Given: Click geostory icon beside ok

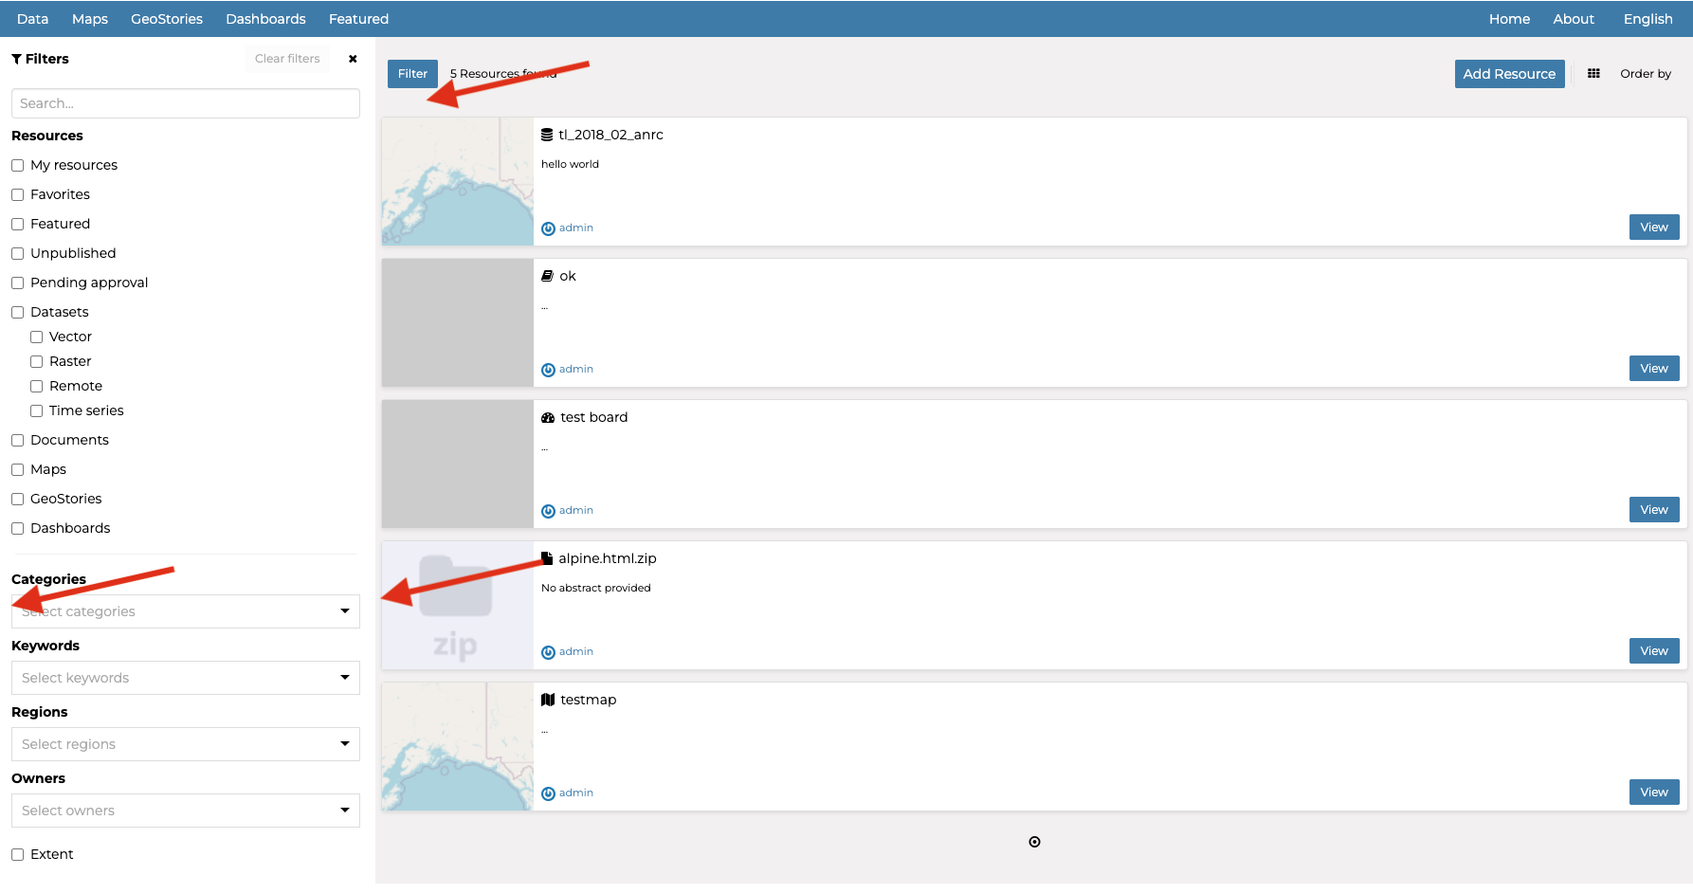Looking at the screenshot, I should (547, 276).
